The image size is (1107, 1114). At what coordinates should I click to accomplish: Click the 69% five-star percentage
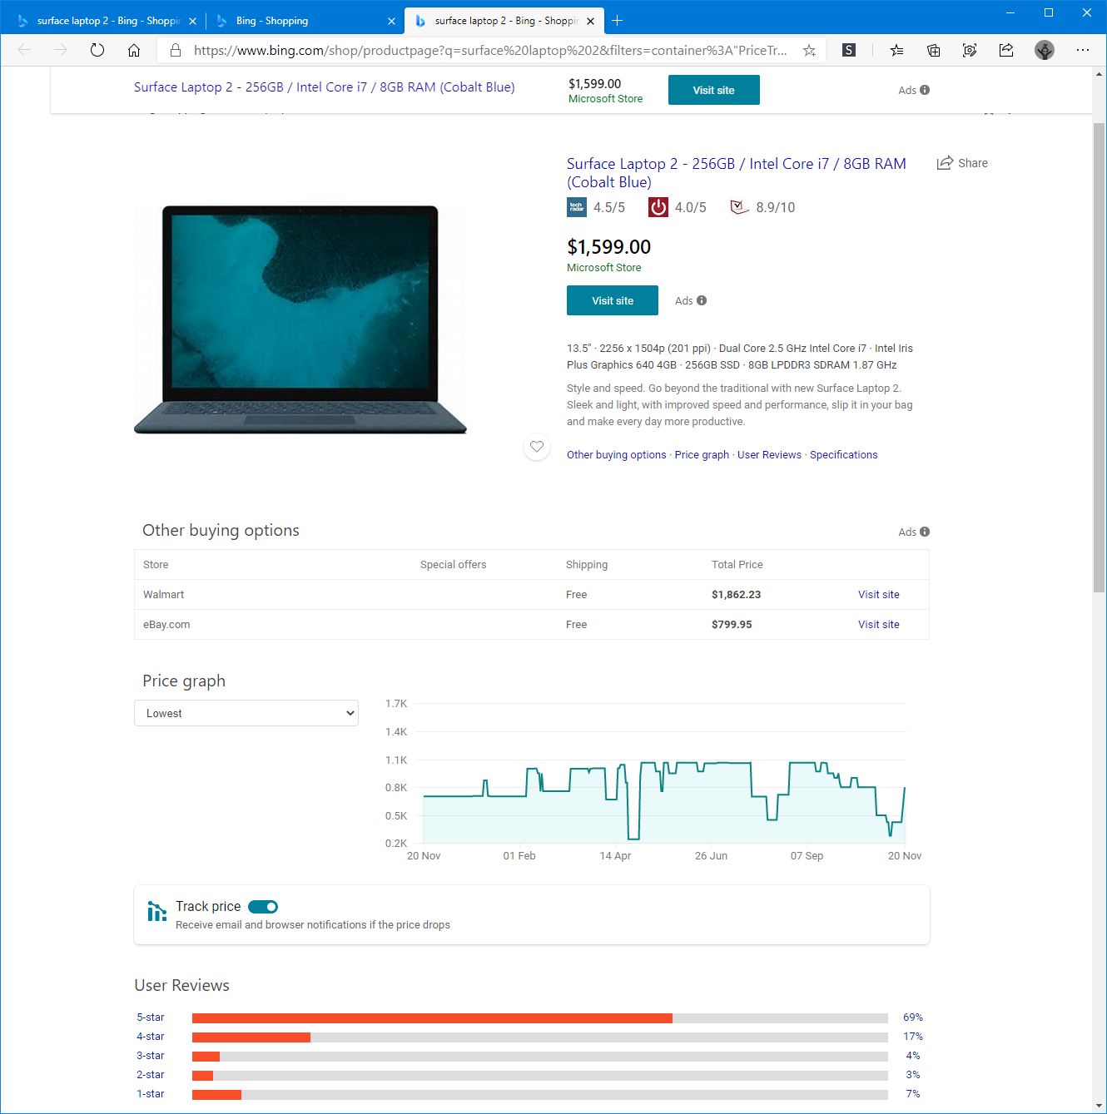click(x=913, y=1017)
